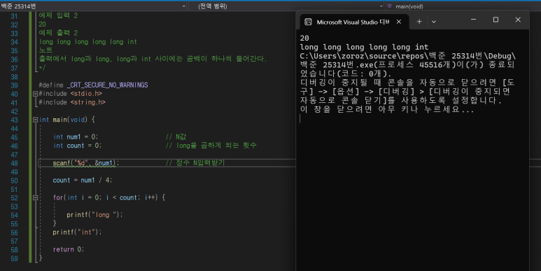
Task: Click line number 39 in the gutter
Action: (14, 85)
